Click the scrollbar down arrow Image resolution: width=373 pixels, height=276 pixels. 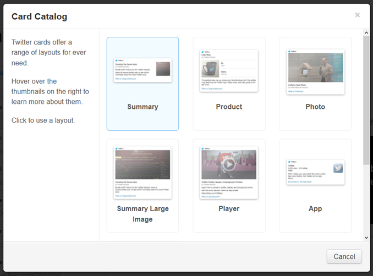pyautogui.click(x=366, y=237)
